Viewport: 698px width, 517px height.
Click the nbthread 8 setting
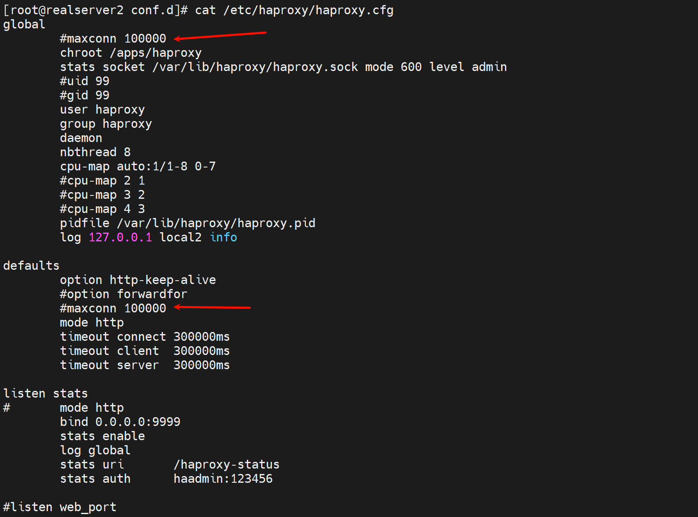click(x=95, y=152)
